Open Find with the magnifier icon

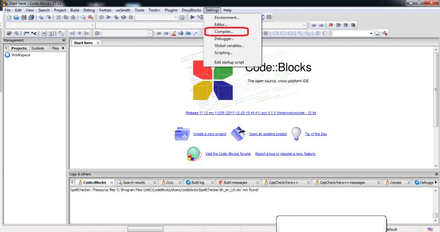83,18
